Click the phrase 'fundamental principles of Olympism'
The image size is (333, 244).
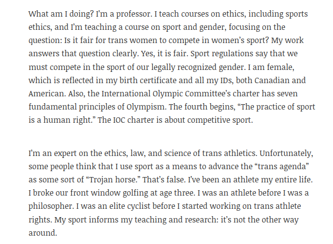click(96, 107)
